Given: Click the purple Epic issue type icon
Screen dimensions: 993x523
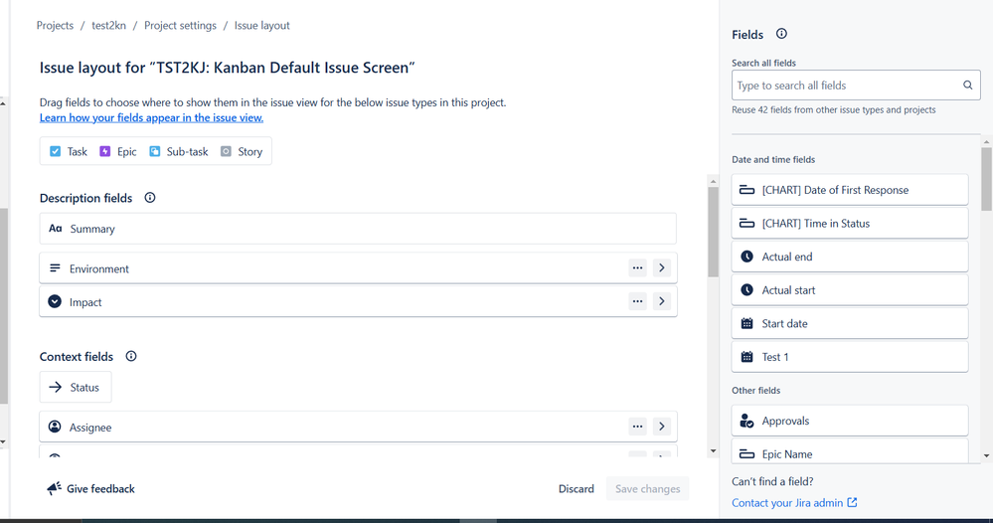Looking at the screenshot, I should pos(105,151).
